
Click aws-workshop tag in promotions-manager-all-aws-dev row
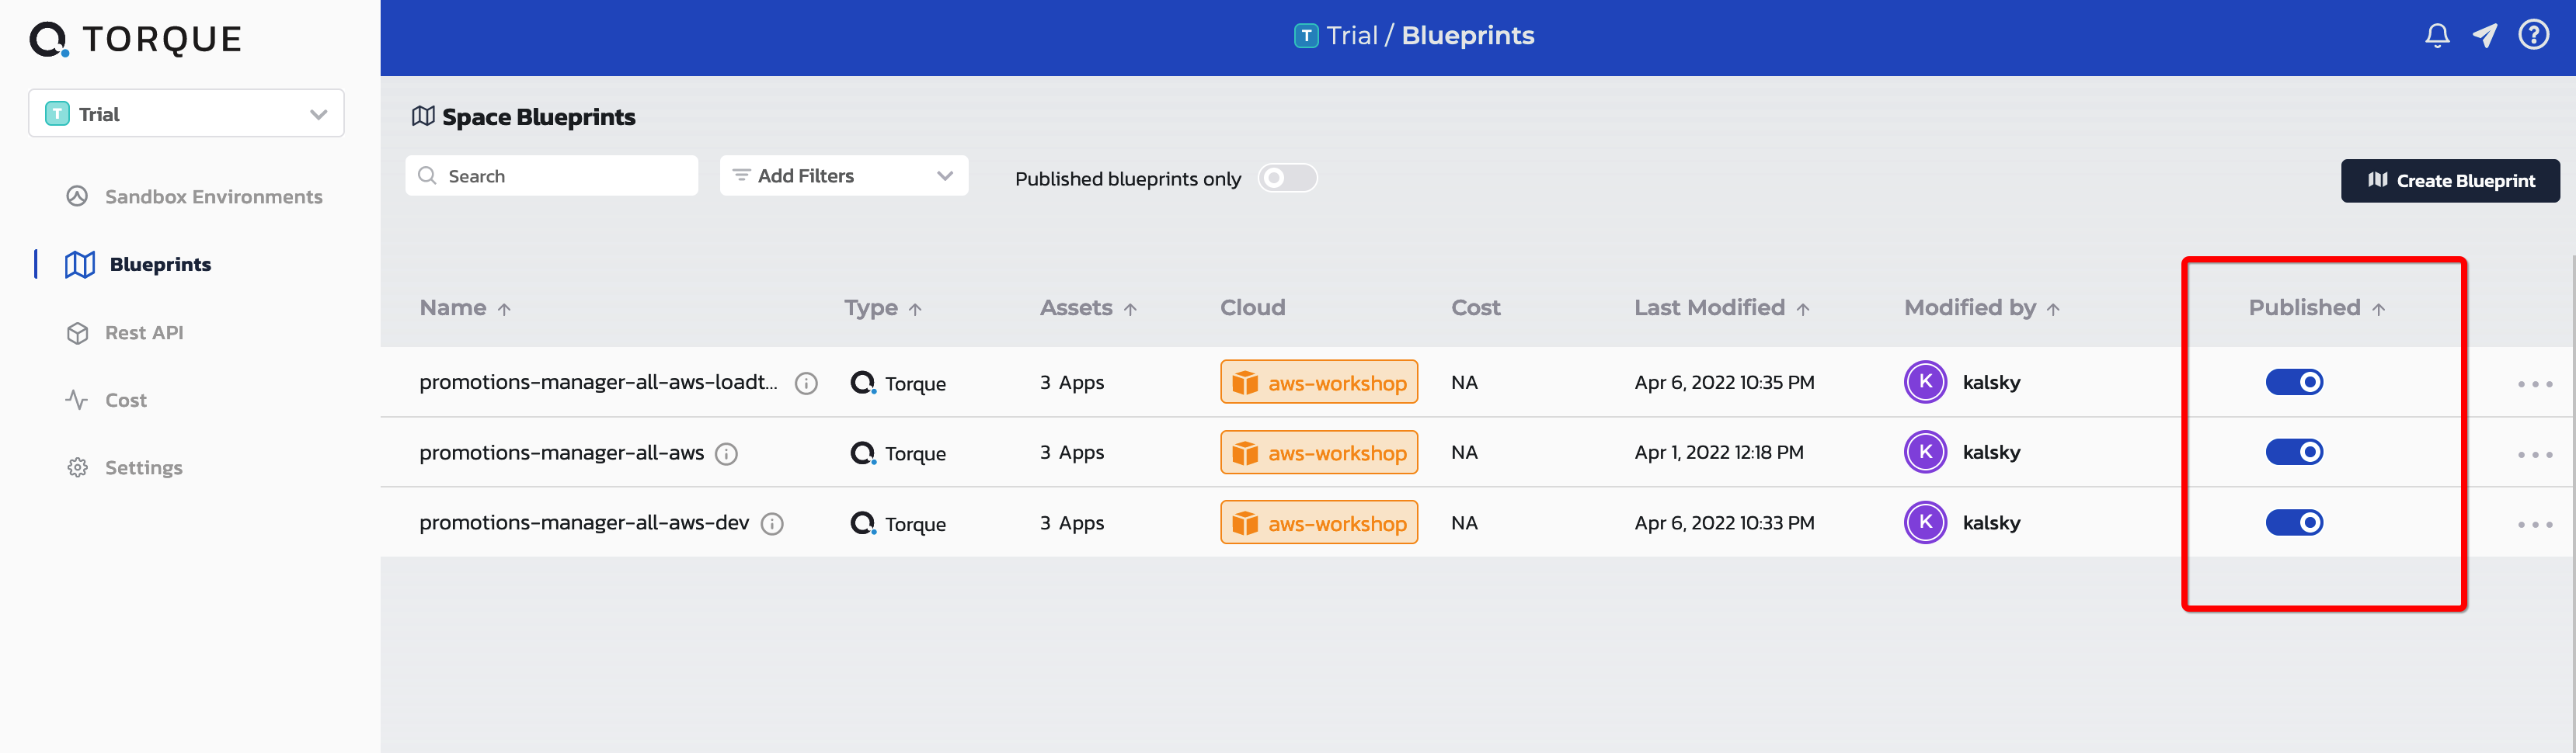[1319, 523]
